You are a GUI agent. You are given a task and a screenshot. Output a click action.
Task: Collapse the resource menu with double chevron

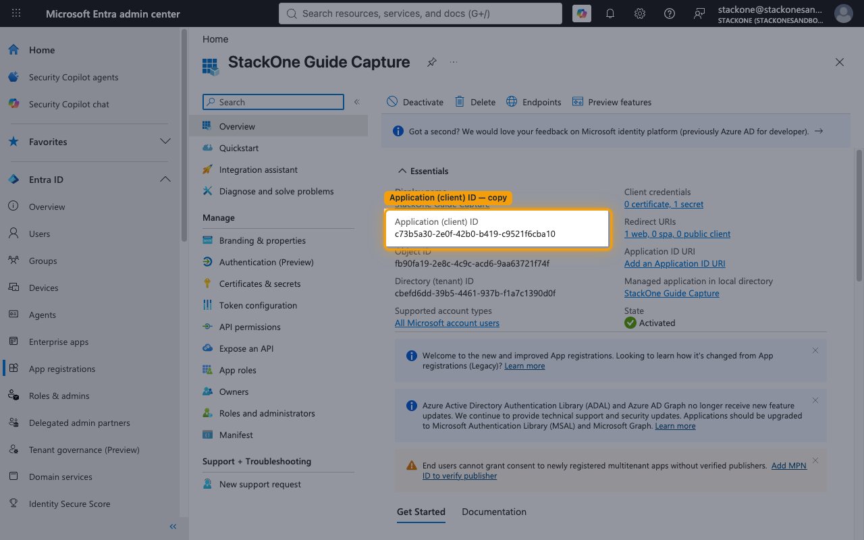point(356,102)
